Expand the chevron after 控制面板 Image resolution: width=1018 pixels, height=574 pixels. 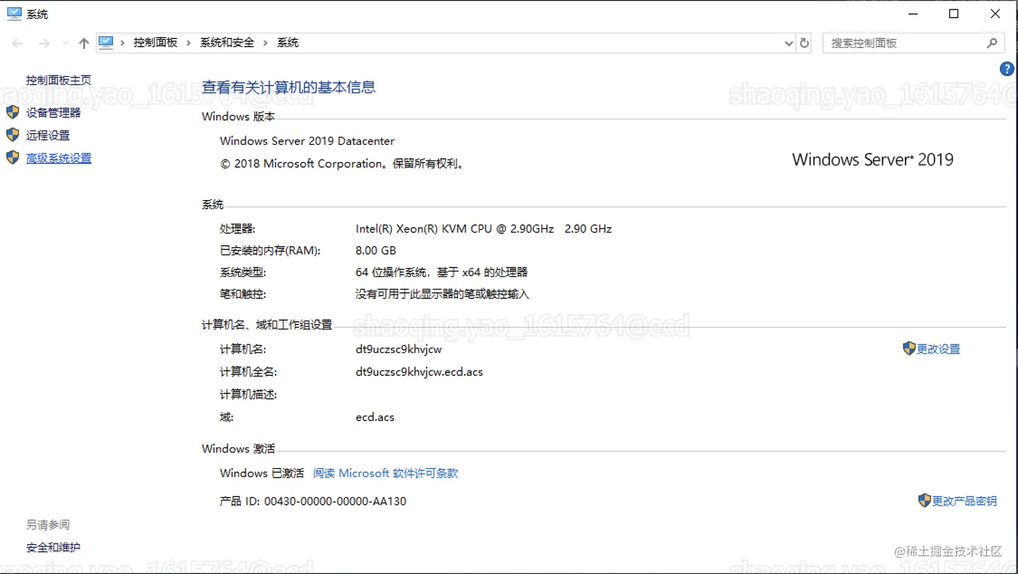[189, 43]
